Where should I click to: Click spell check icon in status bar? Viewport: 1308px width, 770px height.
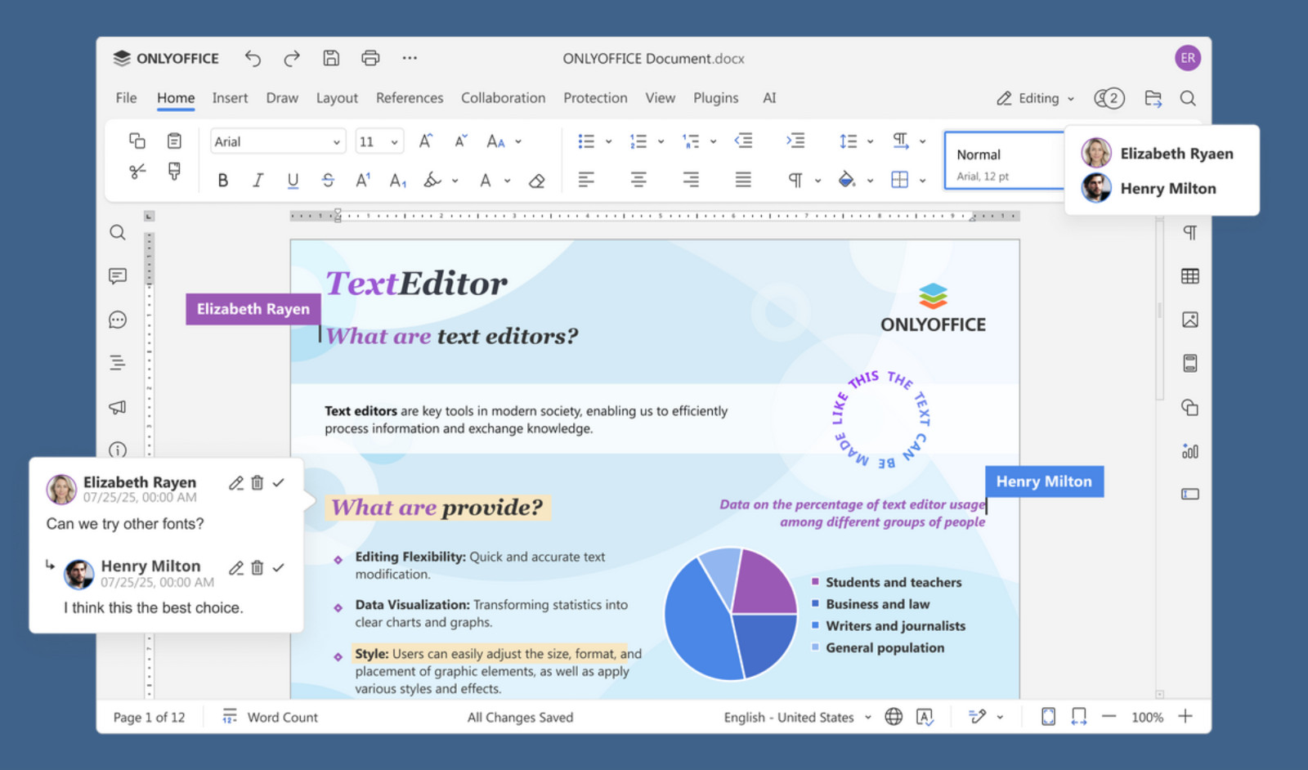[925, 717]
